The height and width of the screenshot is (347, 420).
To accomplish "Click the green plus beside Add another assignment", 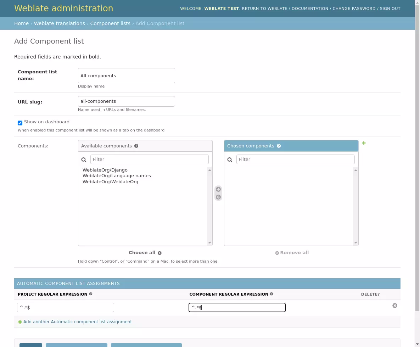I will coord(20,322).
